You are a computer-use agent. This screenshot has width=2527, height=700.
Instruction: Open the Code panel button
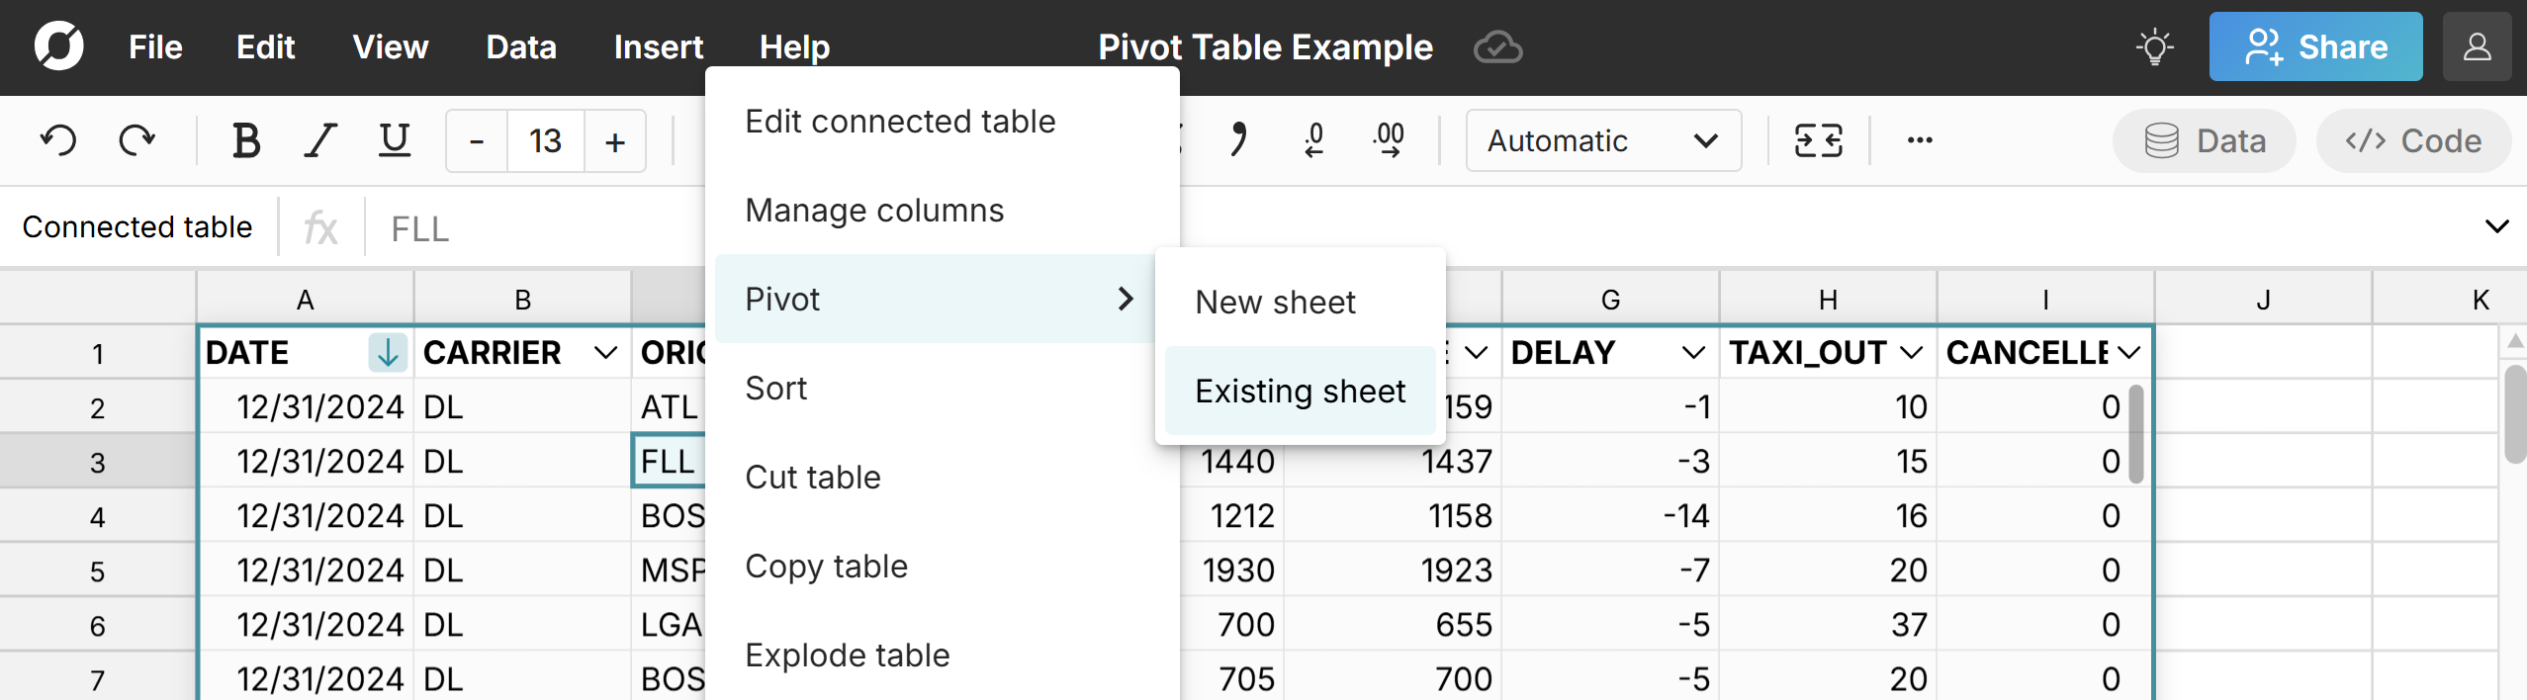[x=2413, y=140]
